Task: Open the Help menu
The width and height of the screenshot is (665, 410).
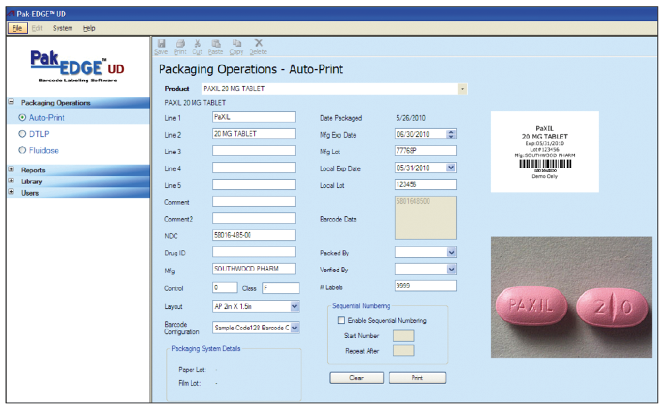Action: [x=89, y=28]
